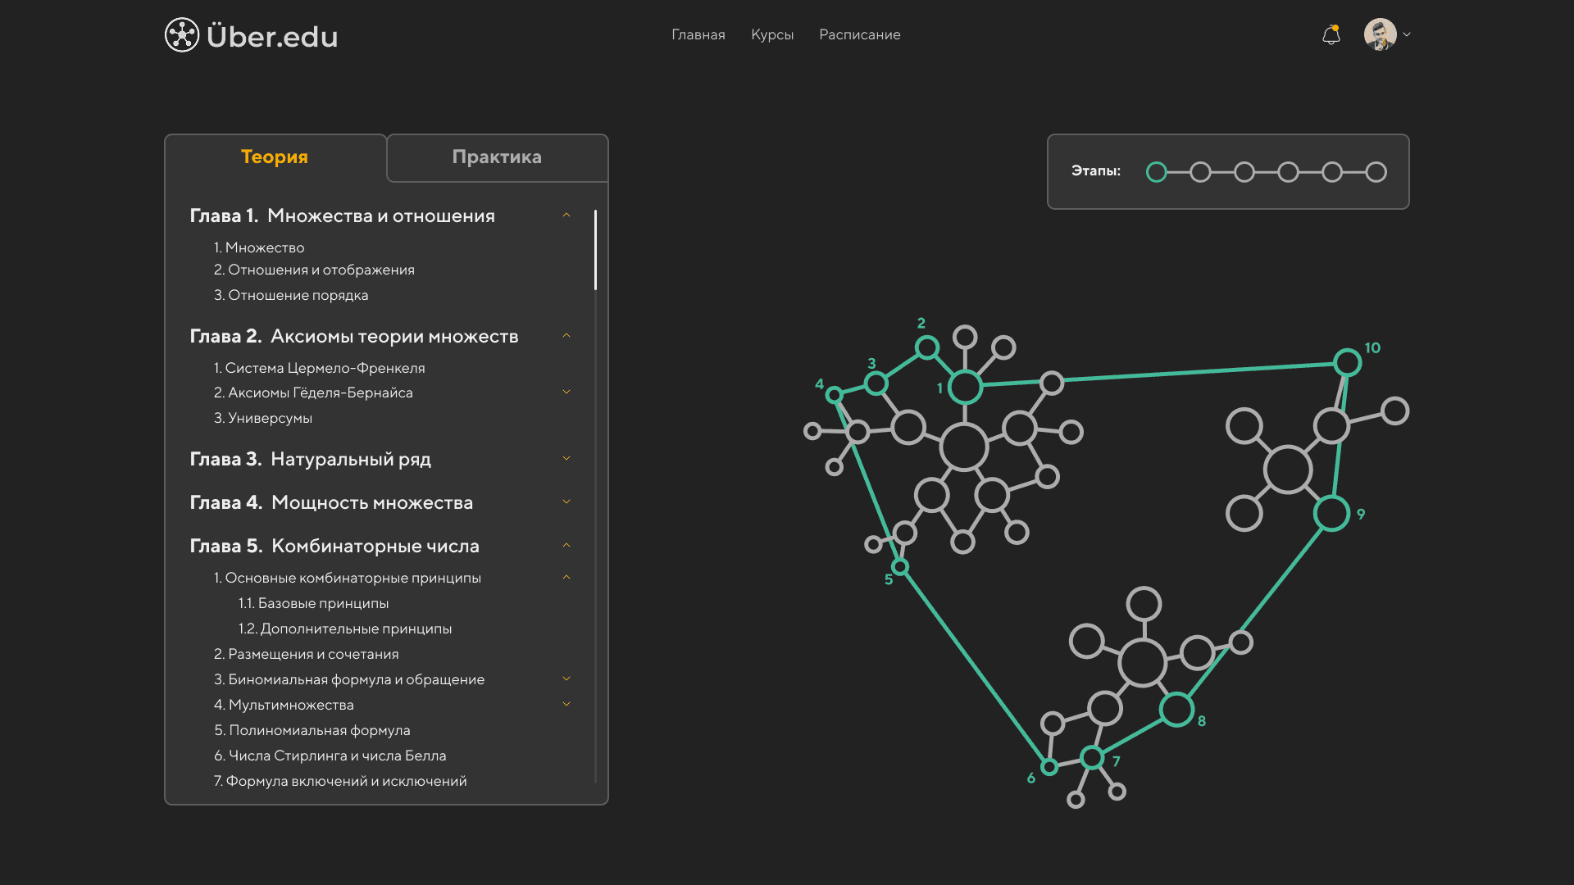Image resolution: width=1574 pixels, height=885 pixels.
Task: Collapse Глава 1 chevron arrow
Action: [x=566, y=215]
